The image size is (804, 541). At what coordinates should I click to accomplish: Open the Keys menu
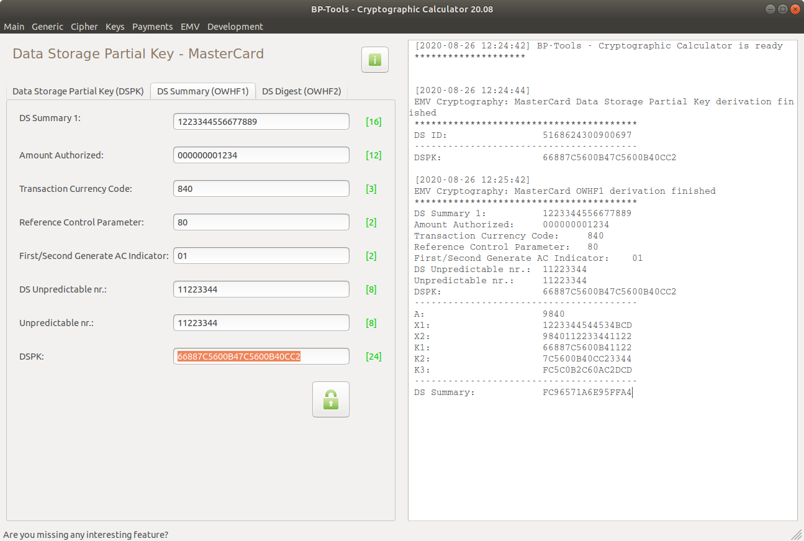click(115, 27)
